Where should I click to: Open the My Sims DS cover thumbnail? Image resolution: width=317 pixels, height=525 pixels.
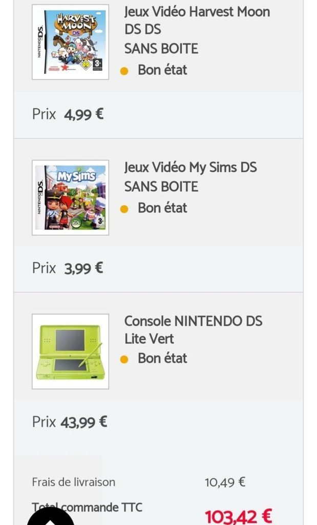coord(70,197)
